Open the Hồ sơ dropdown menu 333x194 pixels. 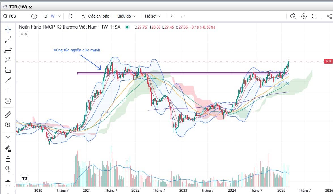(x=153, y=16)
